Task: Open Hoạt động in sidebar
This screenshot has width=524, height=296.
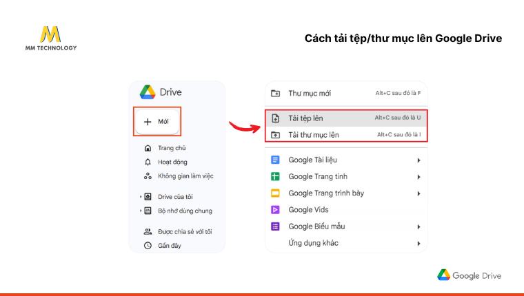Action: coord(172,162)
